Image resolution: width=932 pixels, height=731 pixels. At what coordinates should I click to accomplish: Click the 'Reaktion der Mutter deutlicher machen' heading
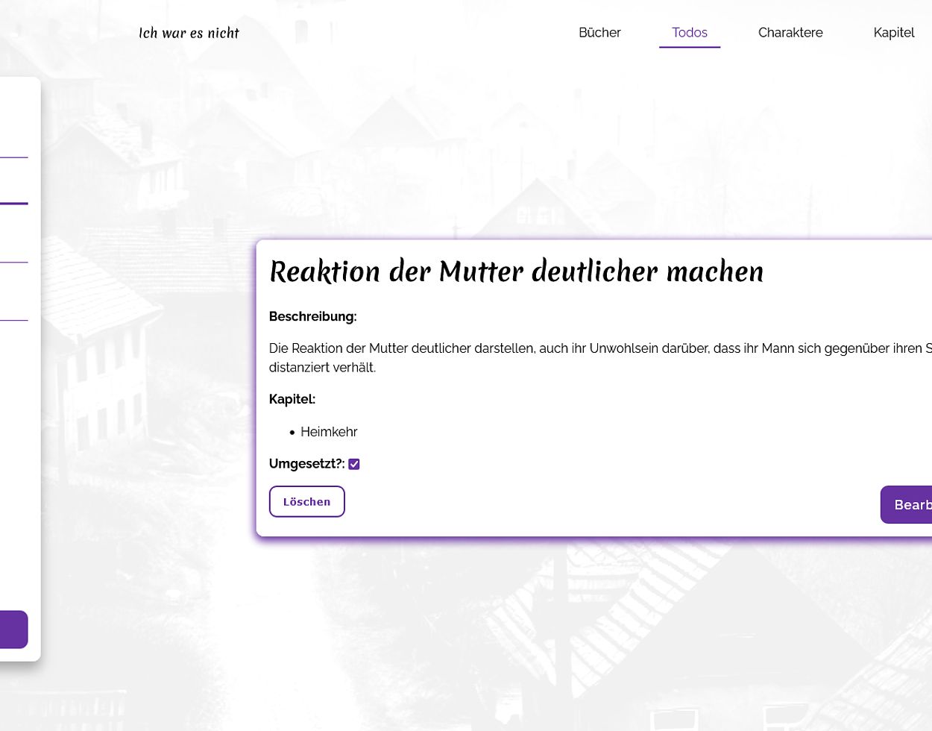tap(516, 272)
